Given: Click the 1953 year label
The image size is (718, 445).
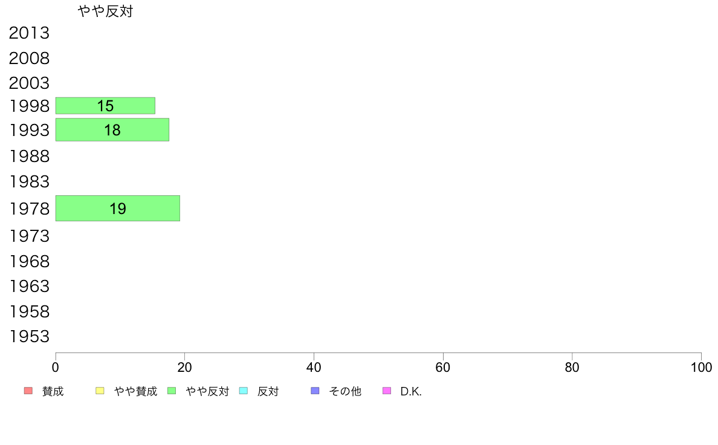Looking at the screenshot, I should pos(29,336).
